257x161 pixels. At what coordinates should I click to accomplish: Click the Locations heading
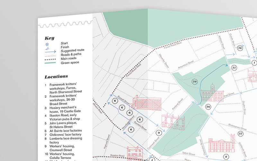(56, 76)
